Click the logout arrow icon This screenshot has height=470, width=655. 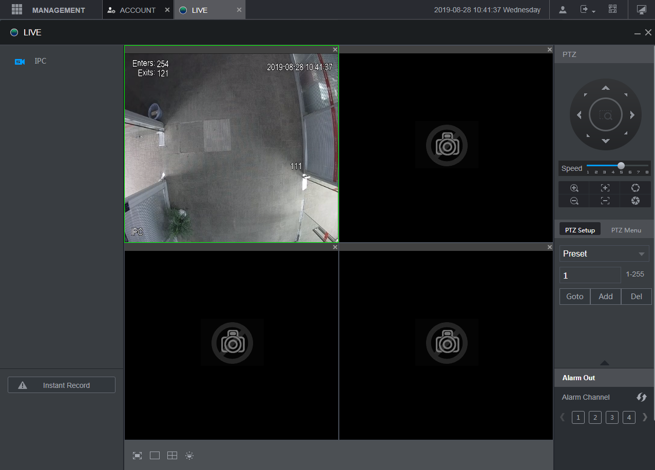[x=584, y=9]
